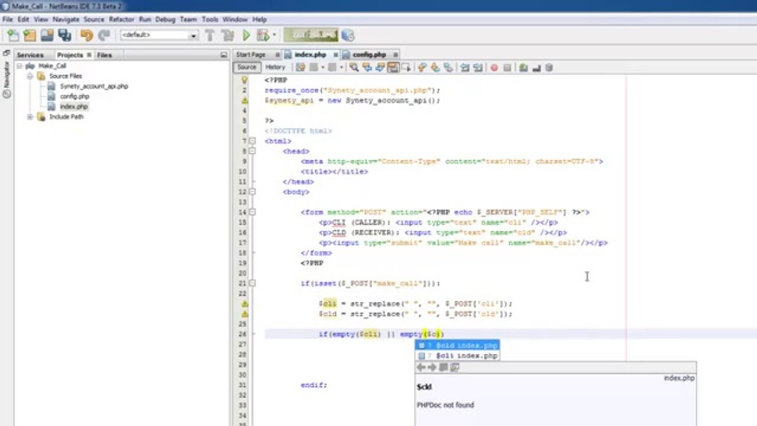Switch to the Files tab
Viewport: 757px width, 426px height.
104,55
